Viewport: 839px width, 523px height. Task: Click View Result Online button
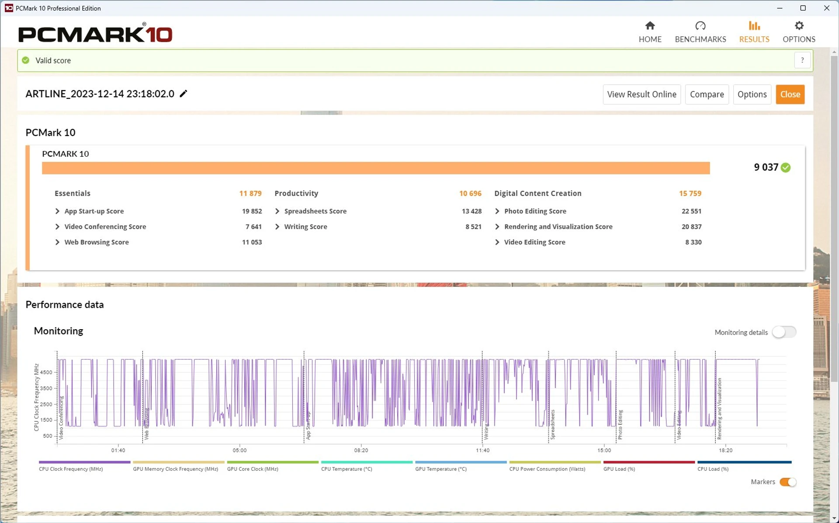tap(641, 94)
